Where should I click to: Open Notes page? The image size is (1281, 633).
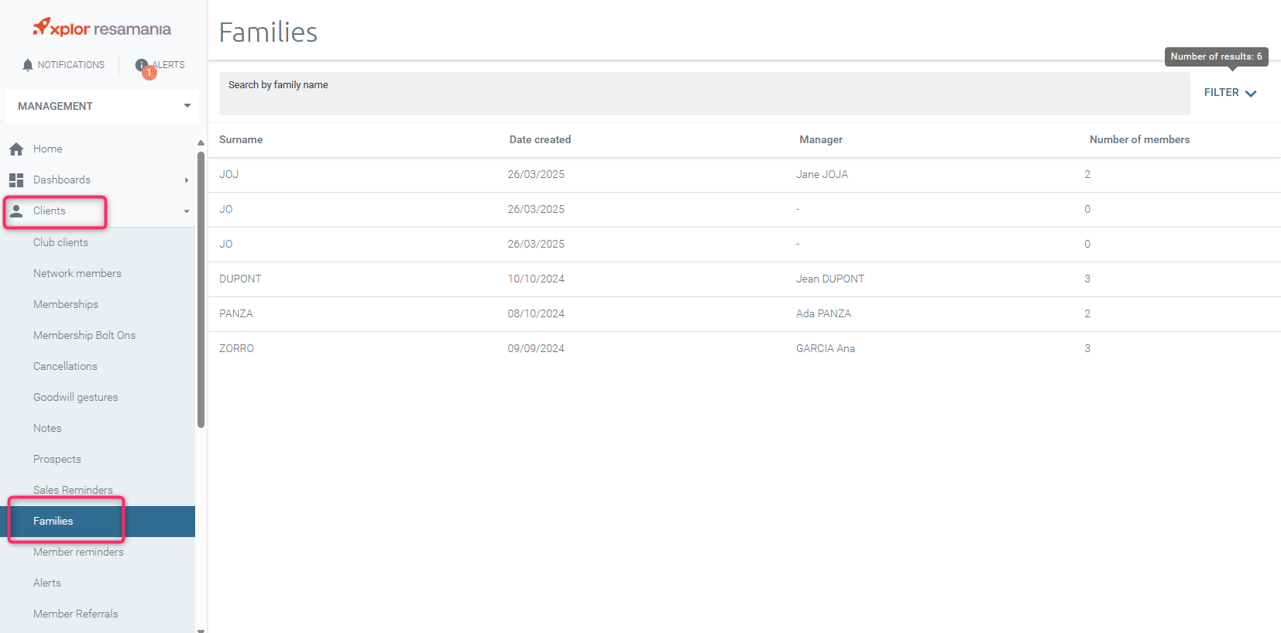coord(47,428)
